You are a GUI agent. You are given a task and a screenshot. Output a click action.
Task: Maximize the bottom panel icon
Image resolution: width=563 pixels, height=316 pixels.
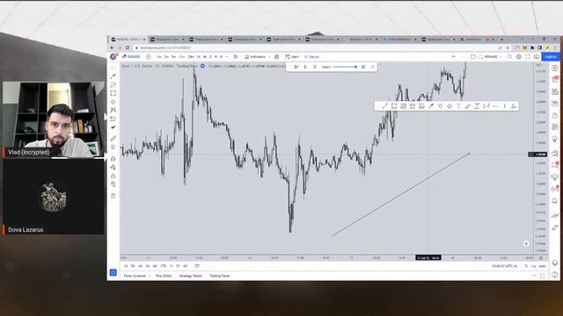(542, 276)
